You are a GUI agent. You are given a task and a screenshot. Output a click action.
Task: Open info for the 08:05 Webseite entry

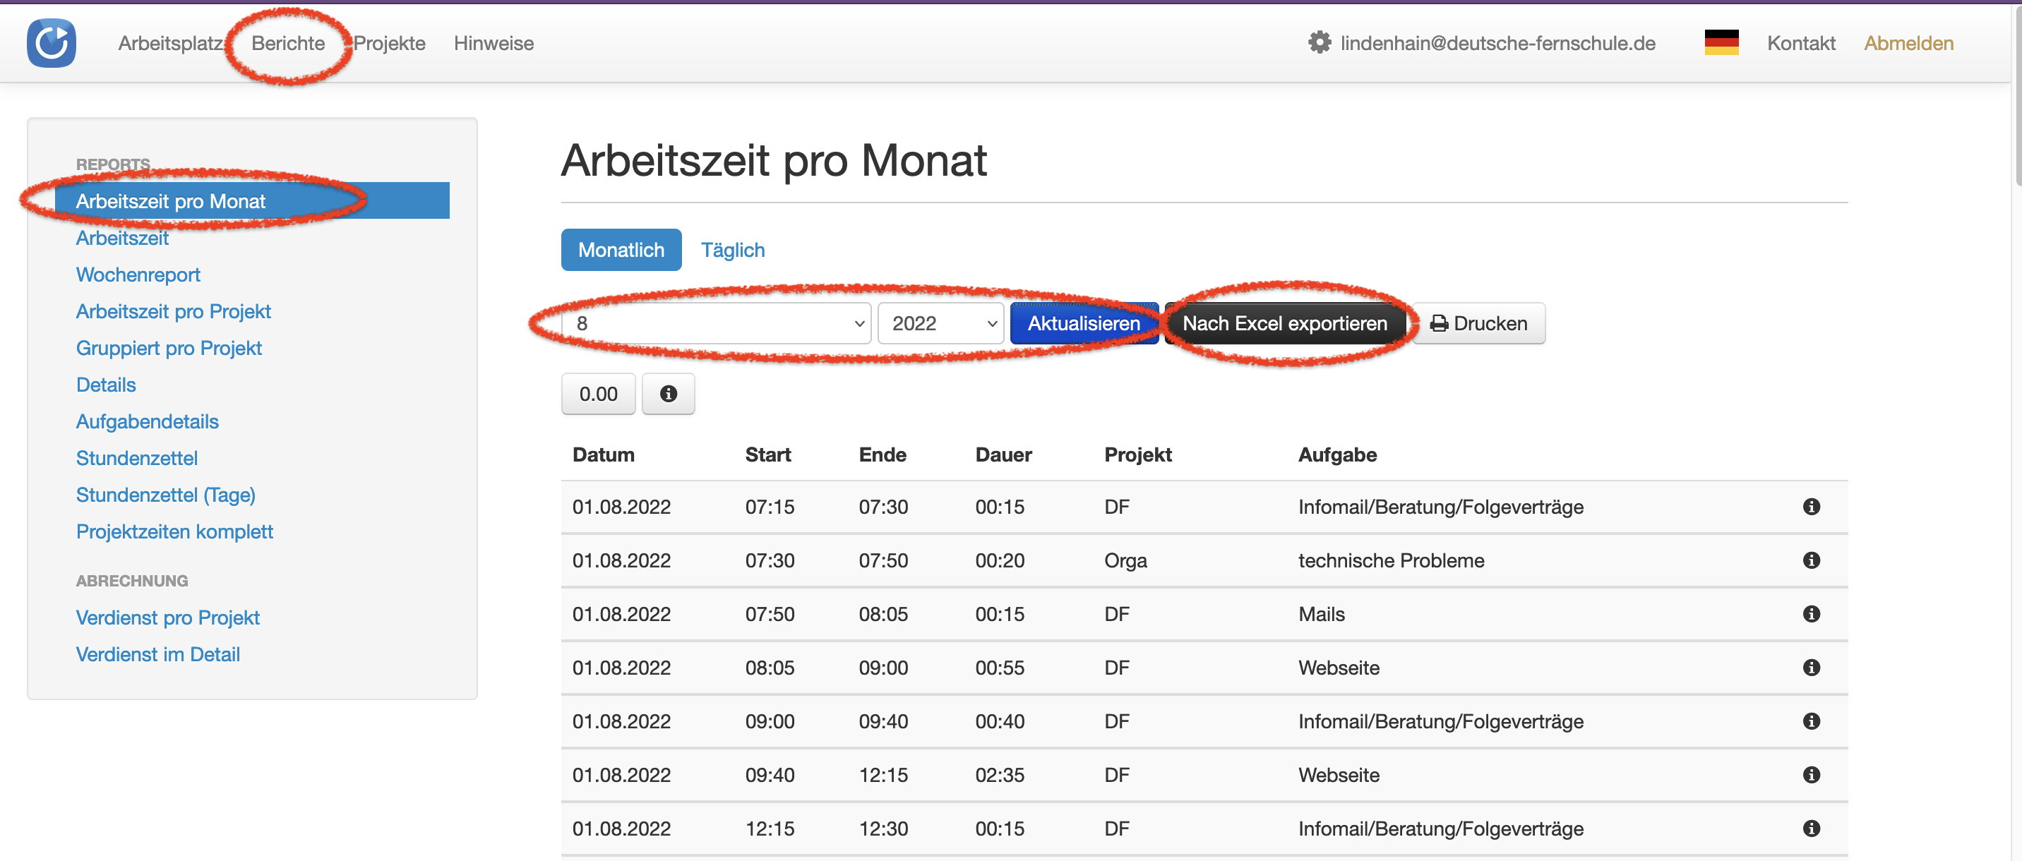pyautogui.click(x=1811, y=668)
